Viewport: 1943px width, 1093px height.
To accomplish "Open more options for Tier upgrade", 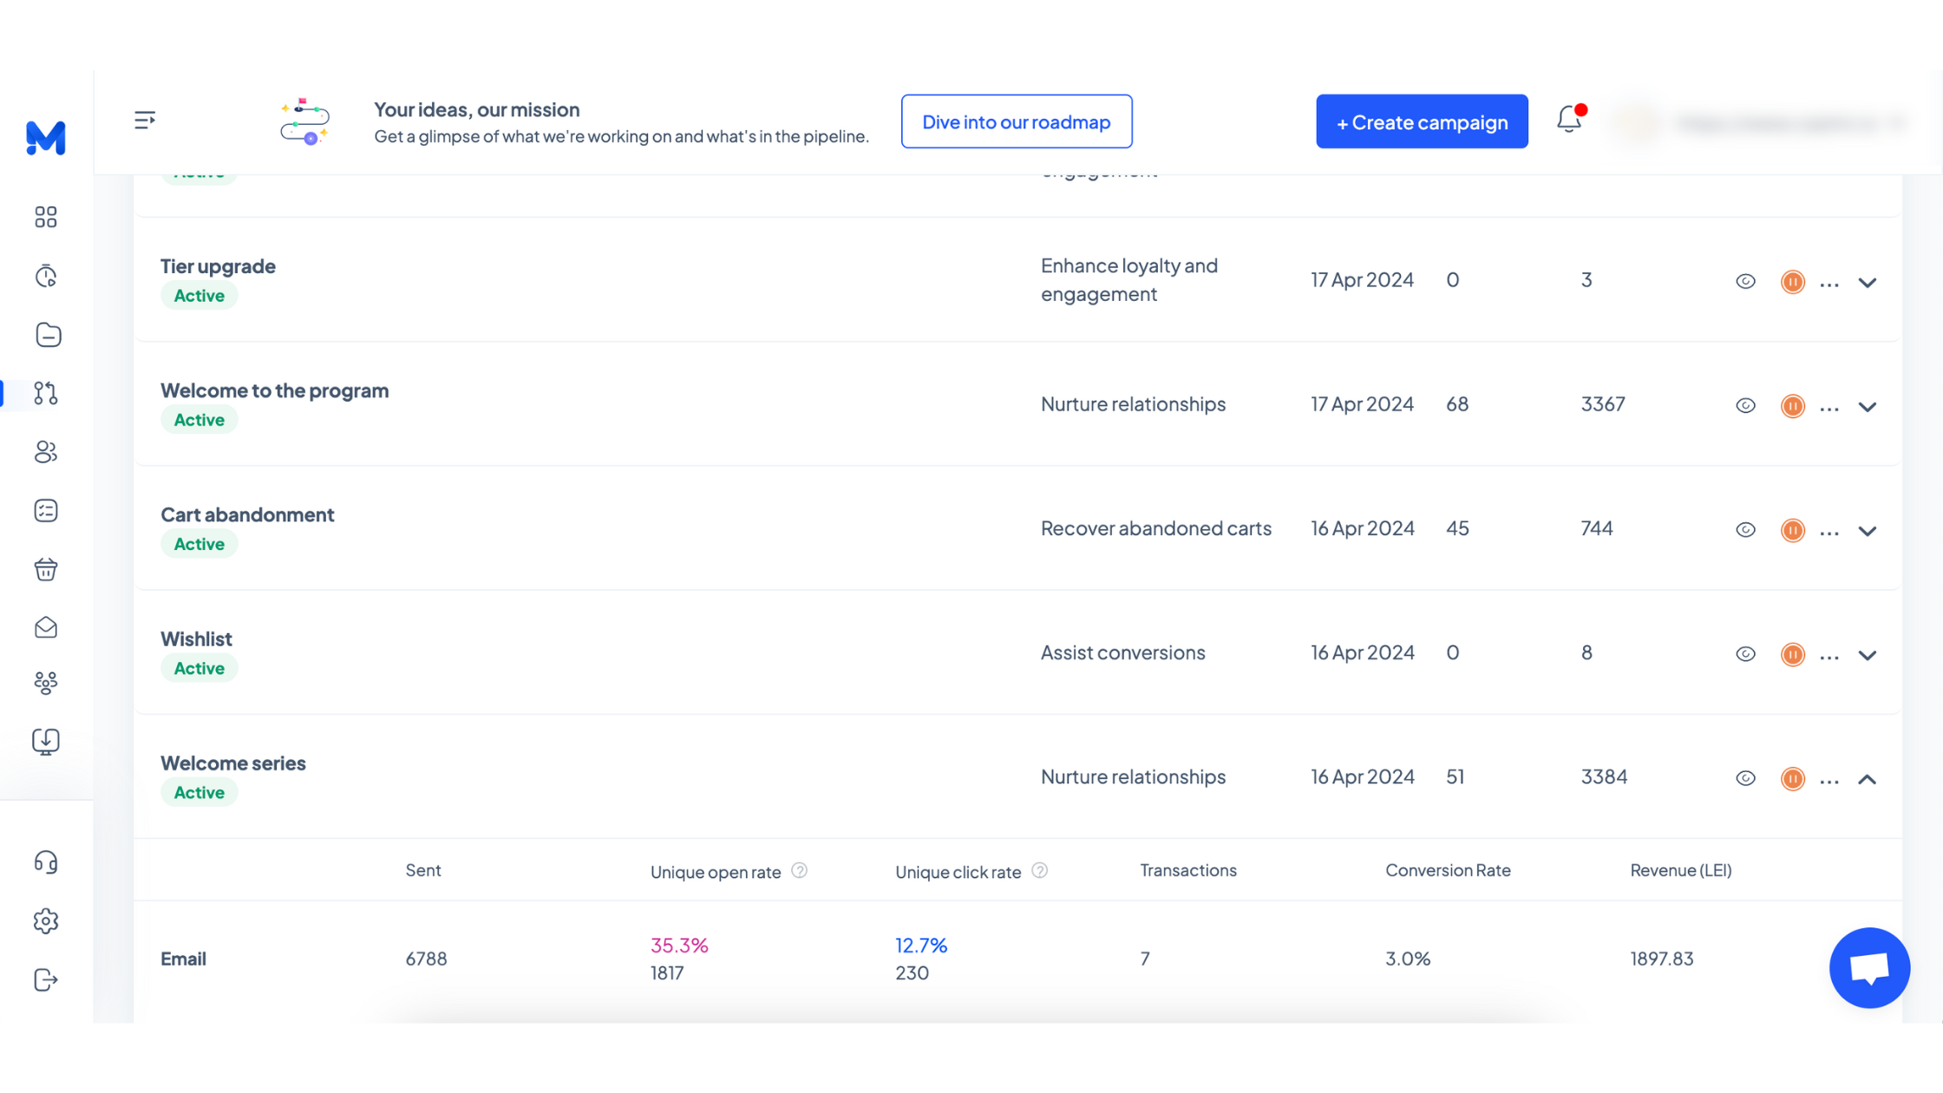I will click(1829, 285).
